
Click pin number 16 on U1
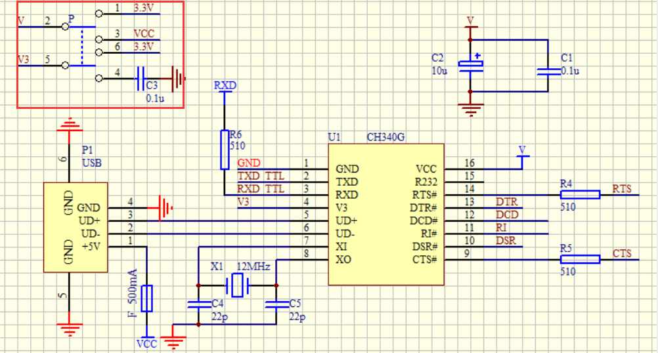470,163
